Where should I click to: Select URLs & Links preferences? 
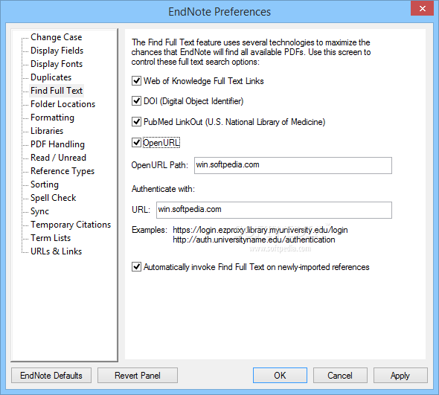[56, 251]
